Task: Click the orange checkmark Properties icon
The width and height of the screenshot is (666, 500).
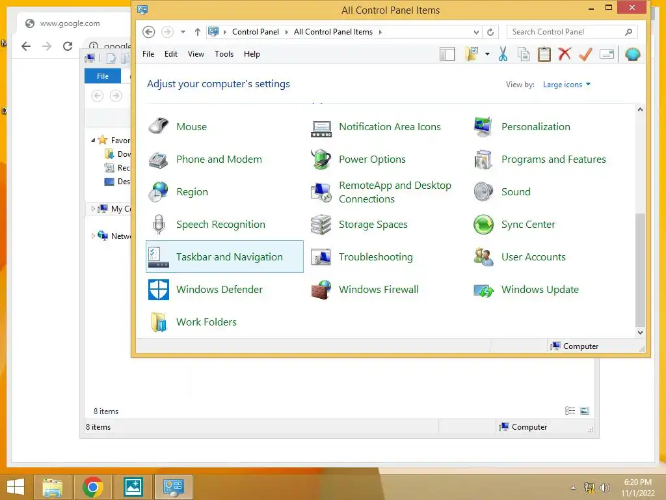Action: tap(585, 54)
